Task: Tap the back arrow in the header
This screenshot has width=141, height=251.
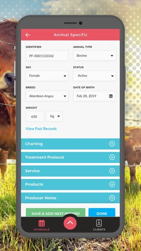Action: click(28, 35)
